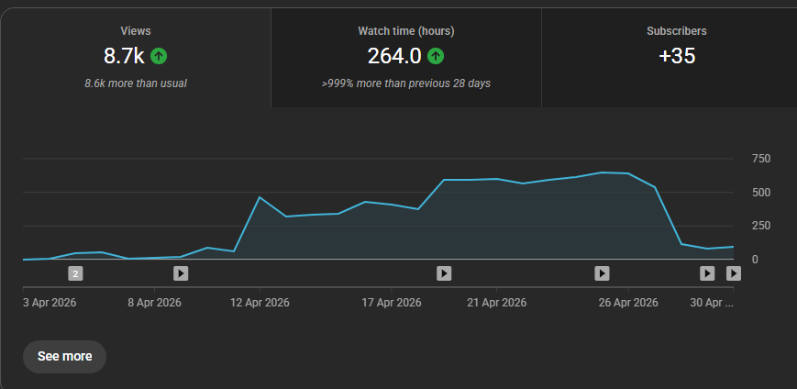Image resolution: width=797 pixels, height=389 pixels.
Task: Click video publish marker just left of 30 Apr
Action: point(707,273)
